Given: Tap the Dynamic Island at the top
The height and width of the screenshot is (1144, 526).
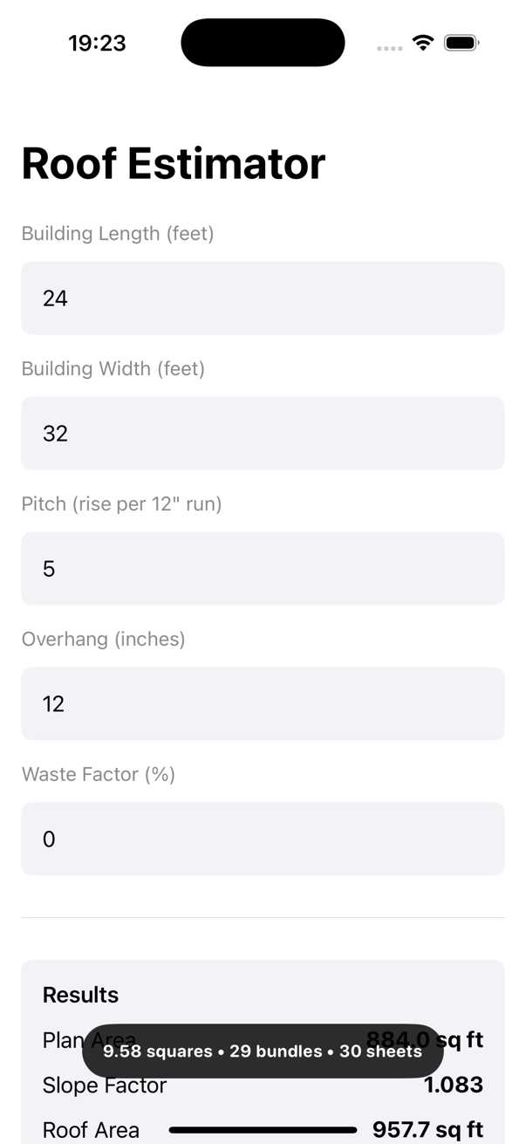Looking at the screenshot, I should (x=262, y=42).
